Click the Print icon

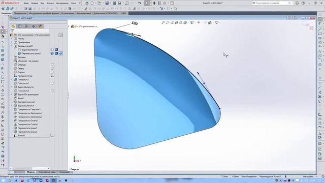click(x=120, y=3)
